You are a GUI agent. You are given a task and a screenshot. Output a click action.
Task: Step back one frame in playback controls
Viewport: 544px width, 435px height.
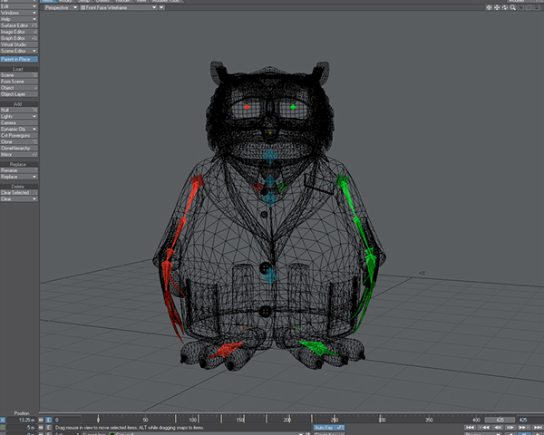point(498,428)
